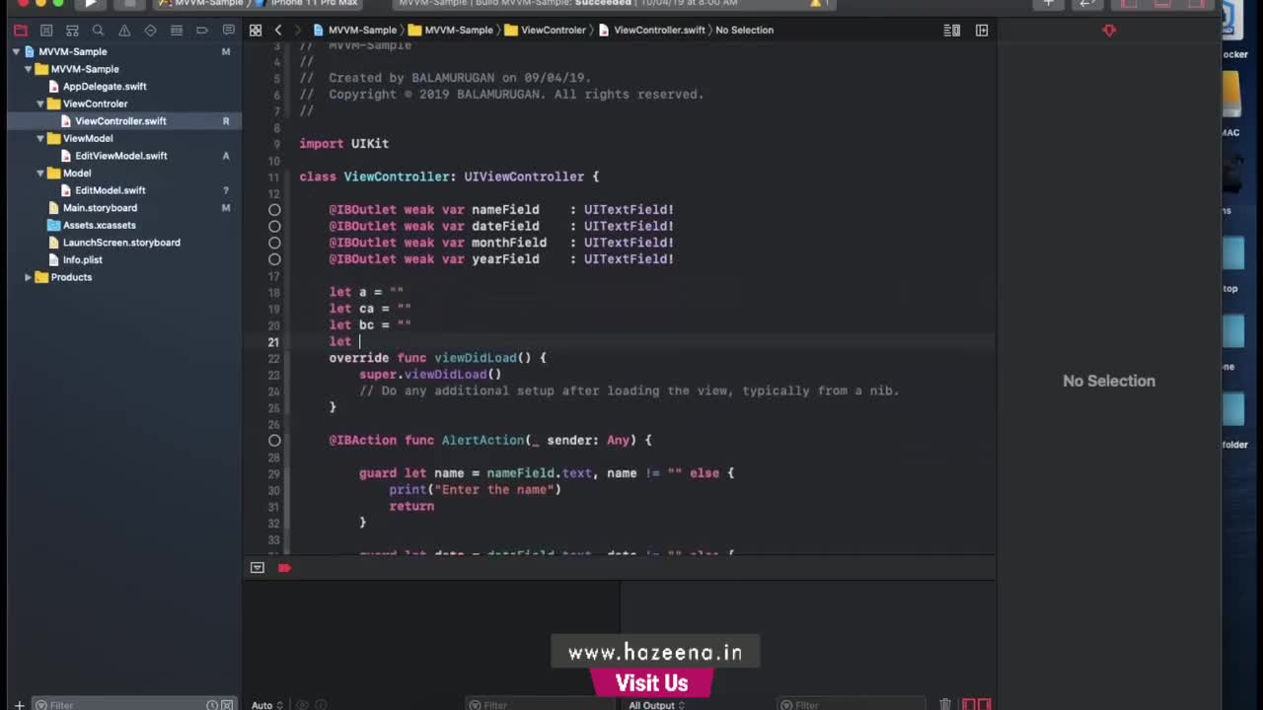The image size is (1263, 710).
Task: Collapse the Model group
Action: [40, 174]
